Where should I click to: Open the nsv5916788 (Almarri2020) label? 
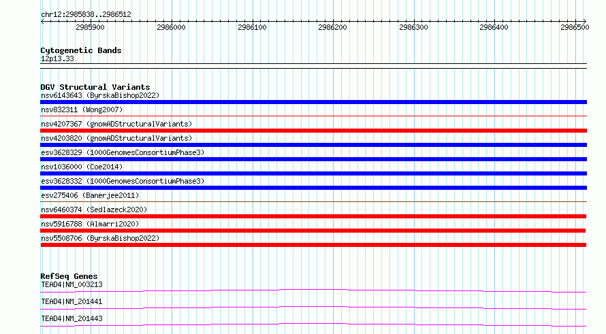(90, 224)
